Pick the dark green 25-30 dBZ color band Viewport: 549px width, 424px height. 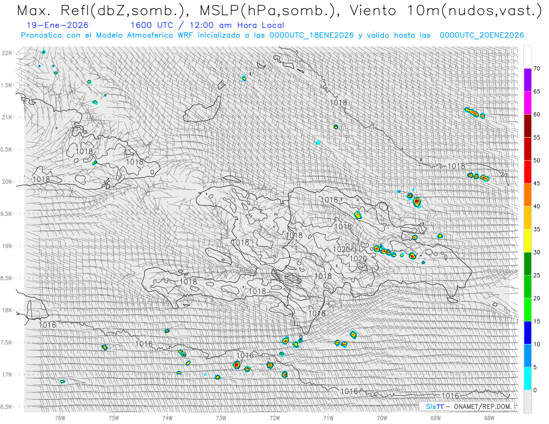(527, 264)
